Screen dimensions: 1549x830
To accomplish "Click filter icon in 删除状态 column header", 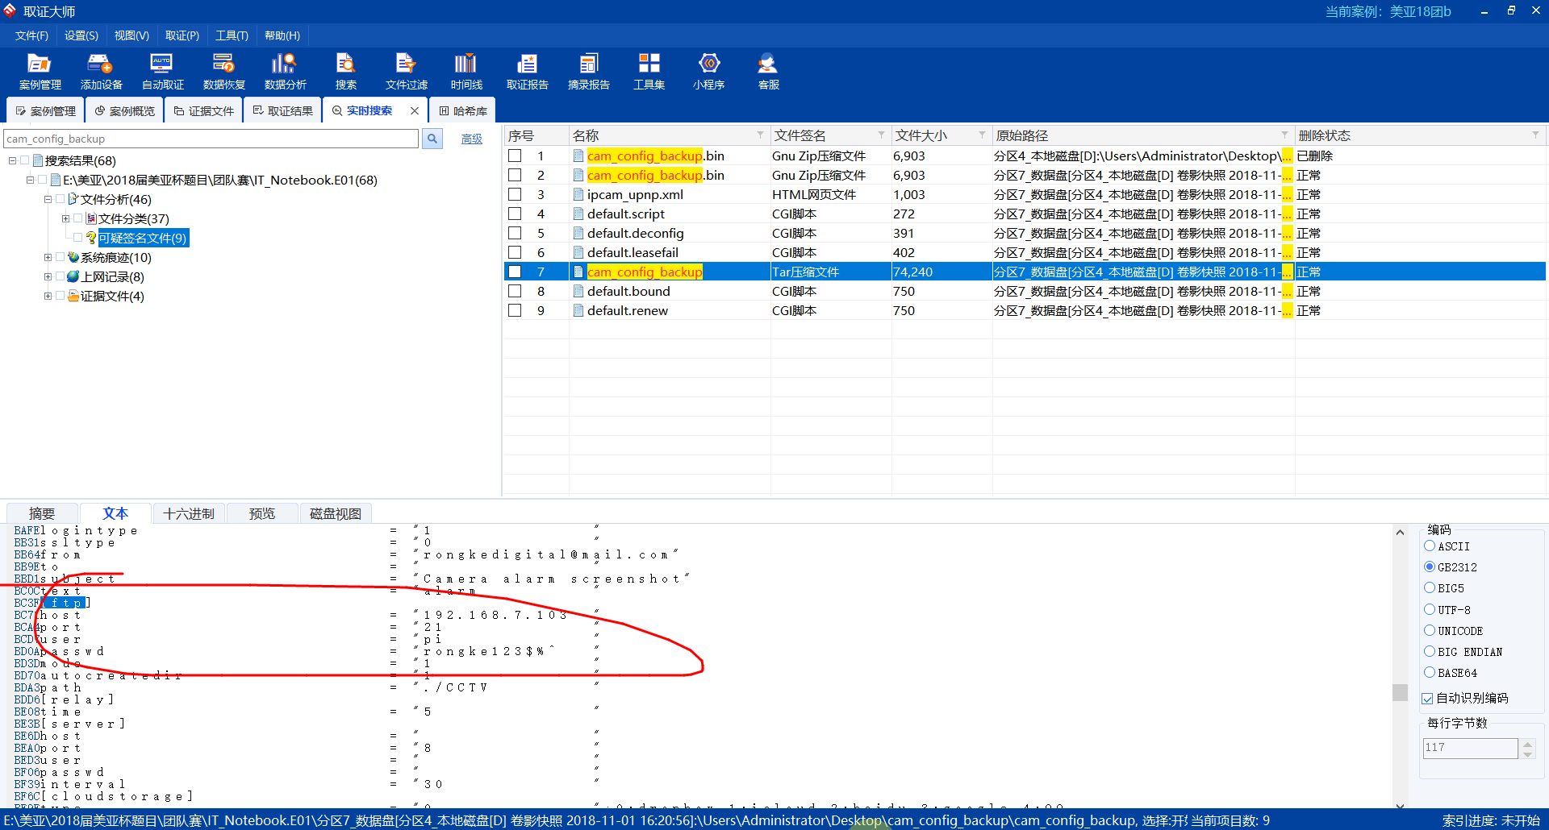I will (1535, 135).
